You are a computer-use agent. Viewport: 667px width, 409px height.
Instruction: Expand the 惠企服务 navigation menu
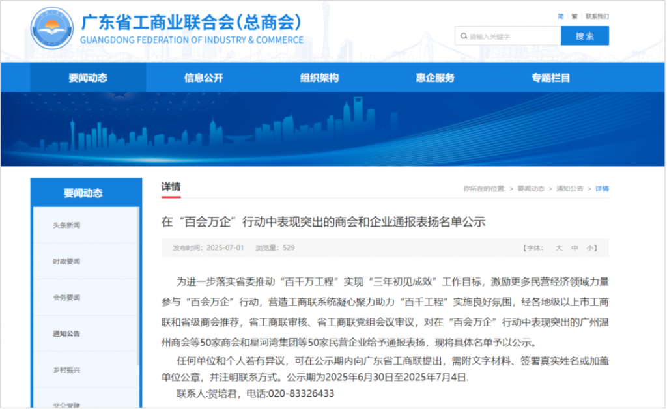click(x=435, y=78)
